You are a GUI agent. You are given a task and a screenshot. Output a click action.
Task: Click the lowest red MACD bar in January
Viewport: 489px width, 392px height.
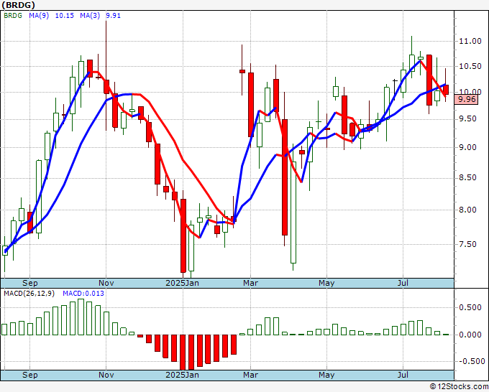coord(183,352)
